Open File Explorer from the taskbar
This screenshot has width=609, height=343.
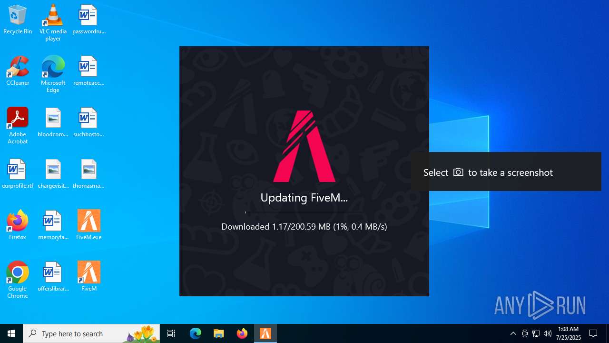219,333
